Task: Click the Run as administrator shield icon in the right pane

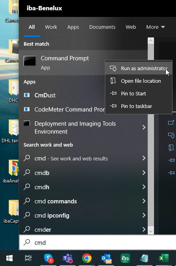Action: tap(171, 135)
